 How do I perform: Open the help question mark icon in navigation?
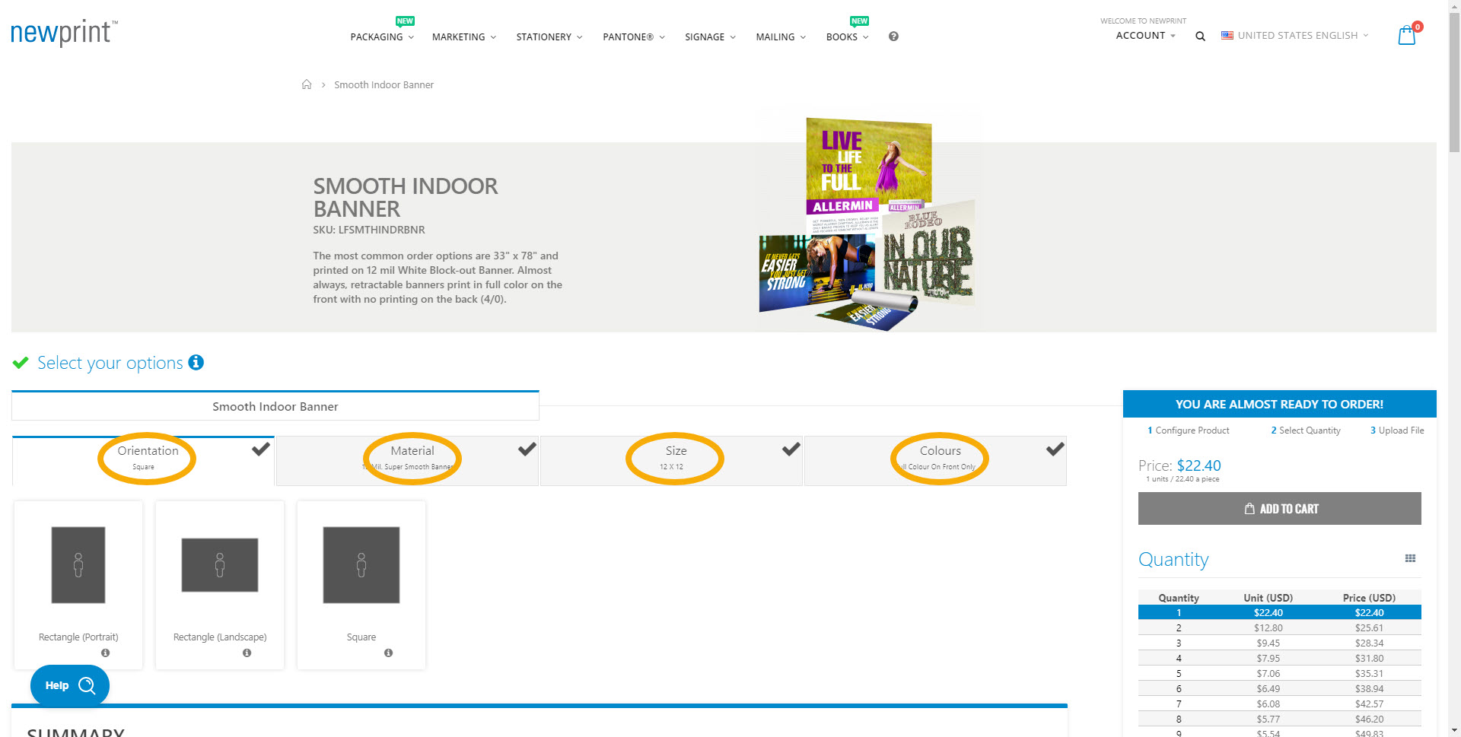point(893,37)
